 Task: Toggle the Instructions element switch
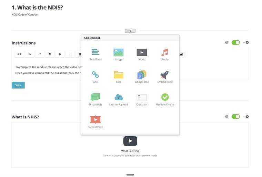pyautogui.click(x=235, y=42)
